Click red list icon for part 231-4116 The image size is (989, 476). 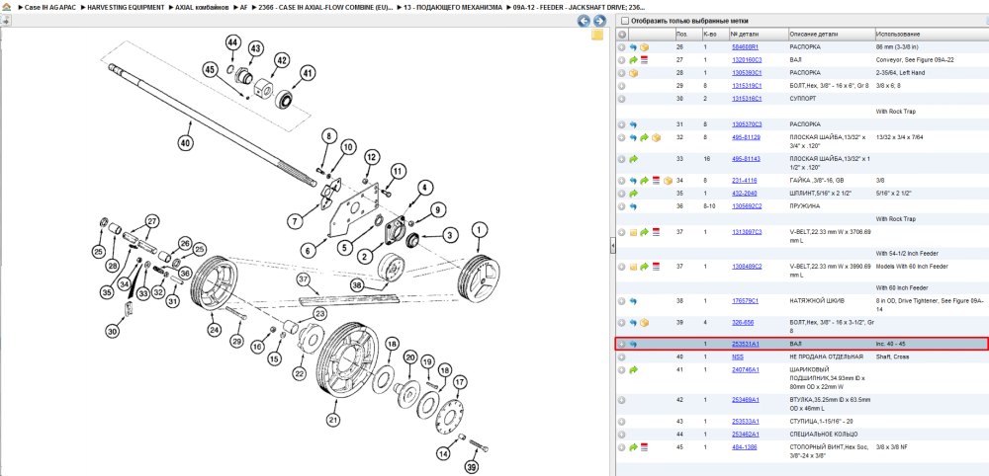(656, 180)
